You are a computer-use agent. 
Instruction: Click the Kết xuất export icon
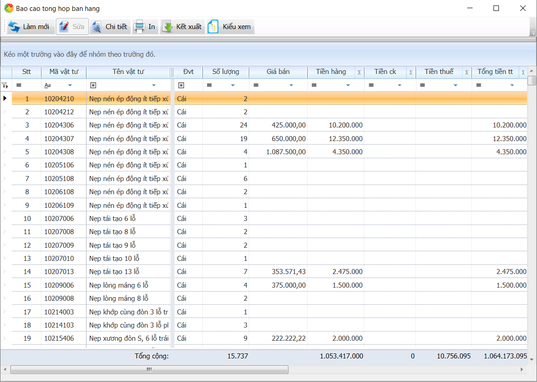(167, 27)
